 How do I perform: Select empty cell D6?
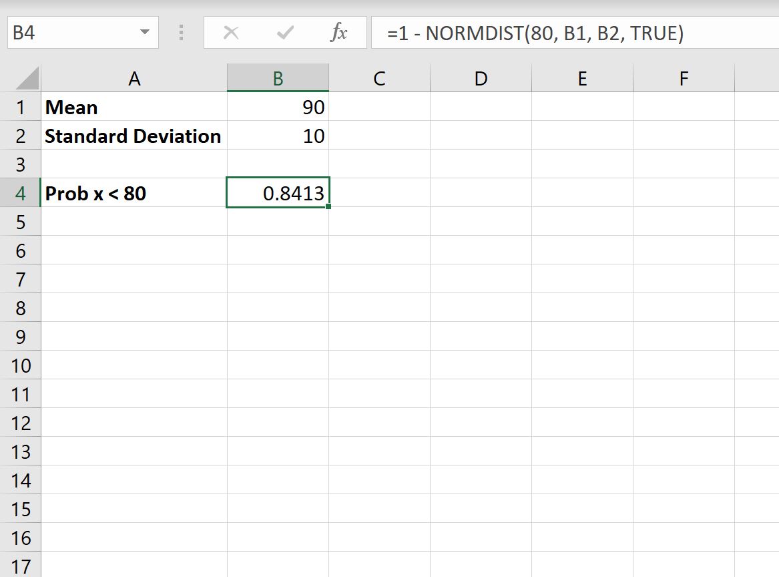tap(480, 250)
